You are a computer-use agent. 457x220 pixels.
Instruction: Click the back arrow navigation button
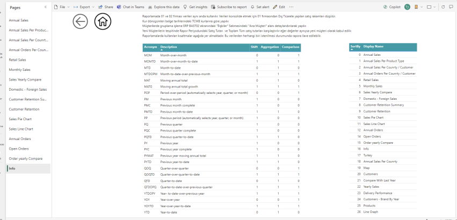coord(80,21)
